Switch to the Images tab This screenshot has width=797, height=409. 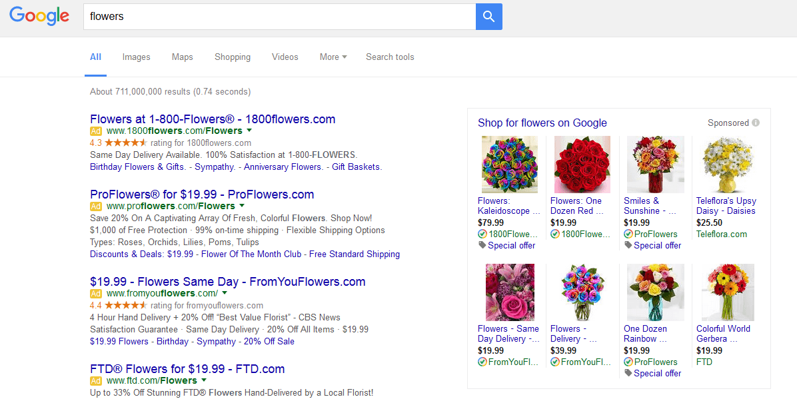coord(136,57)
